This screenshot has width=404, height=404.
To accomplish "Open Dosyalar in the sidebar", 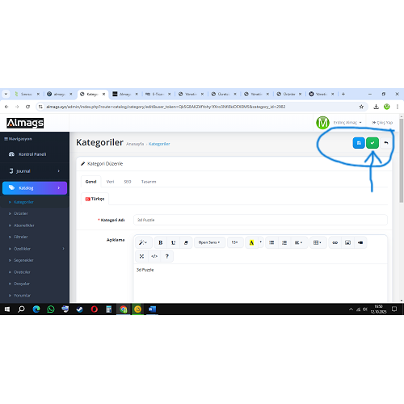I will coord(22,284).
